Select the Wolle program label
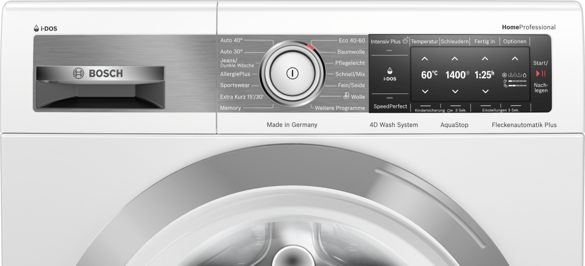This screenshot has height=266, width=585. pos(358,96)
